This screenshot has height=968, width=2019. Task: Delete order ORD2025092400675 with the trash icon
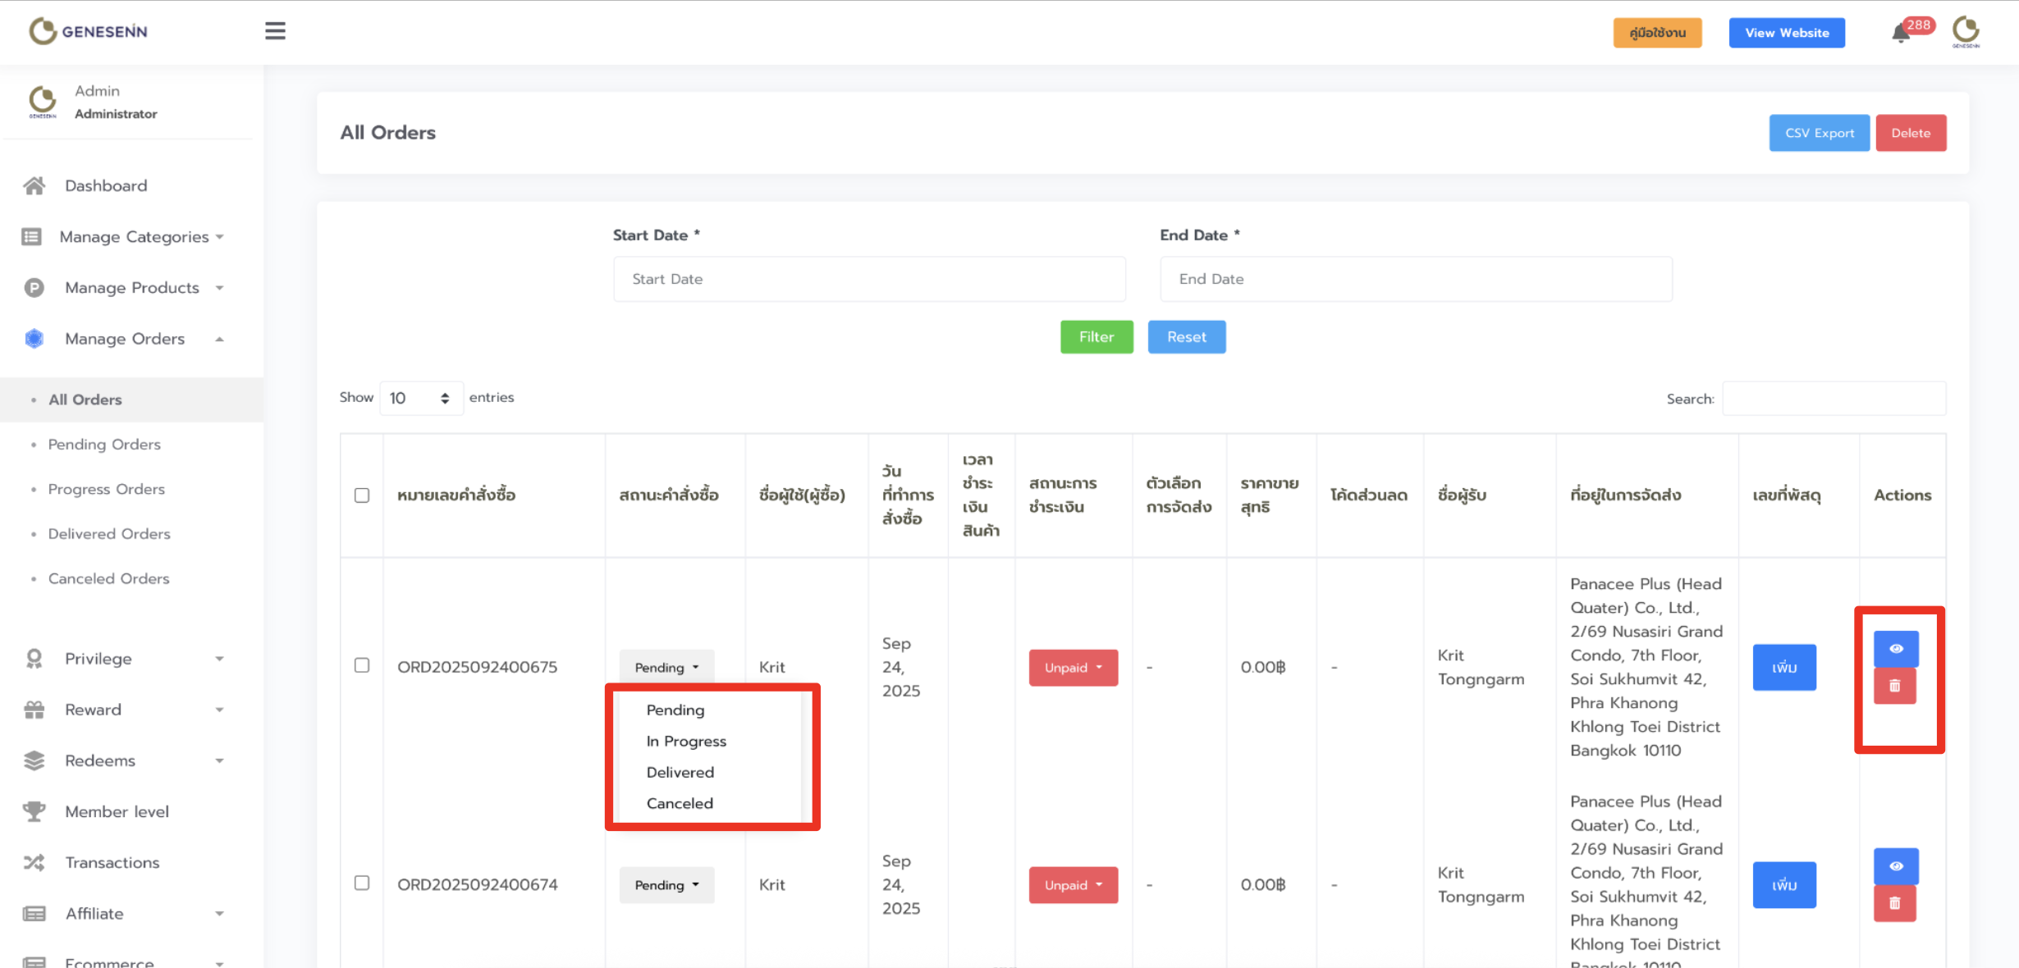(x=1894, y=686)
